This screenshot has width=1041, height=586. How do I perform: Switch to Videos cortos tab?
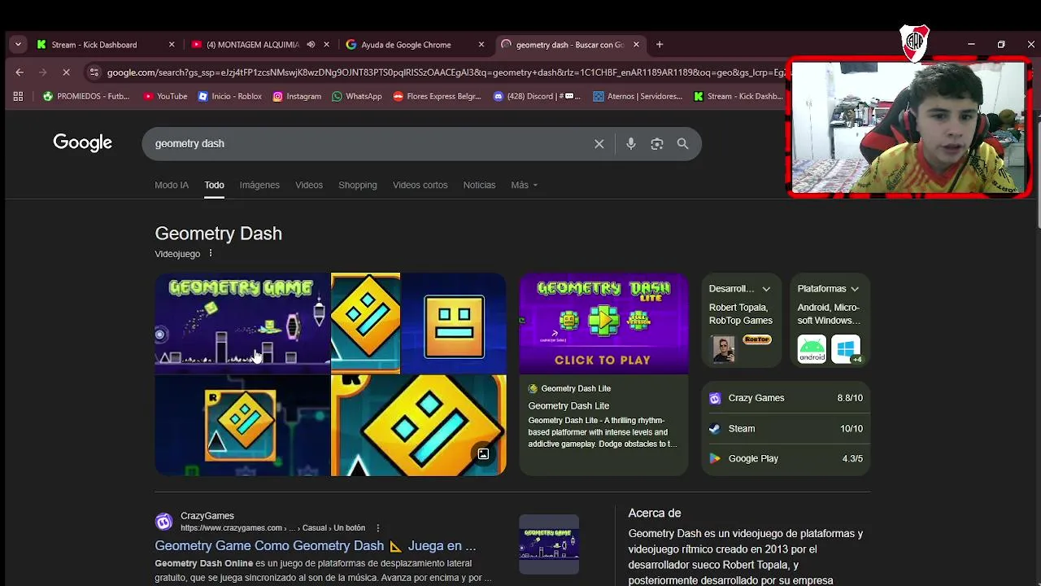point(420,185)
